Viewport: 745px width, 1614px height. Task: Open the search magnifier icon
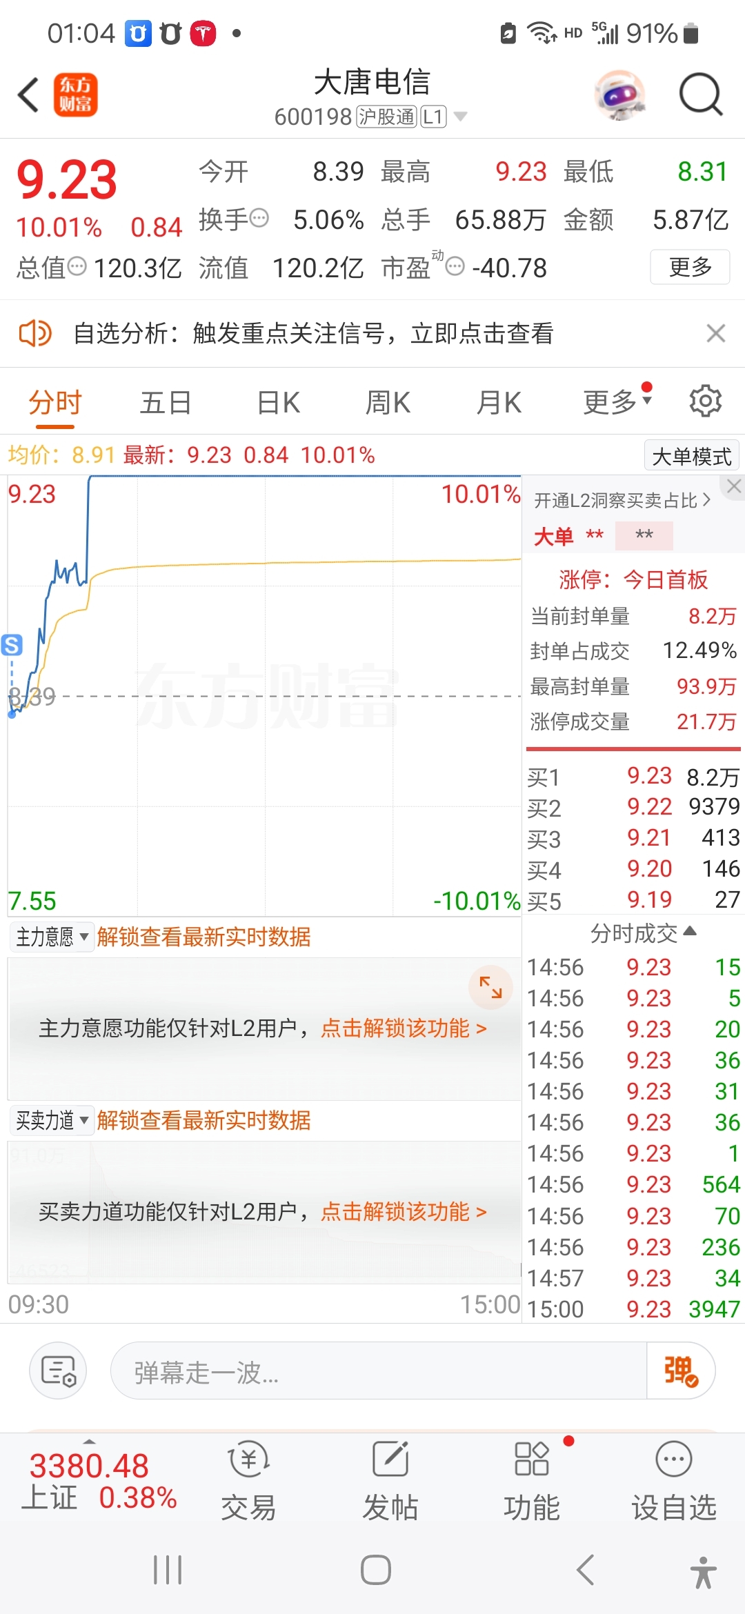click(700, 95)
